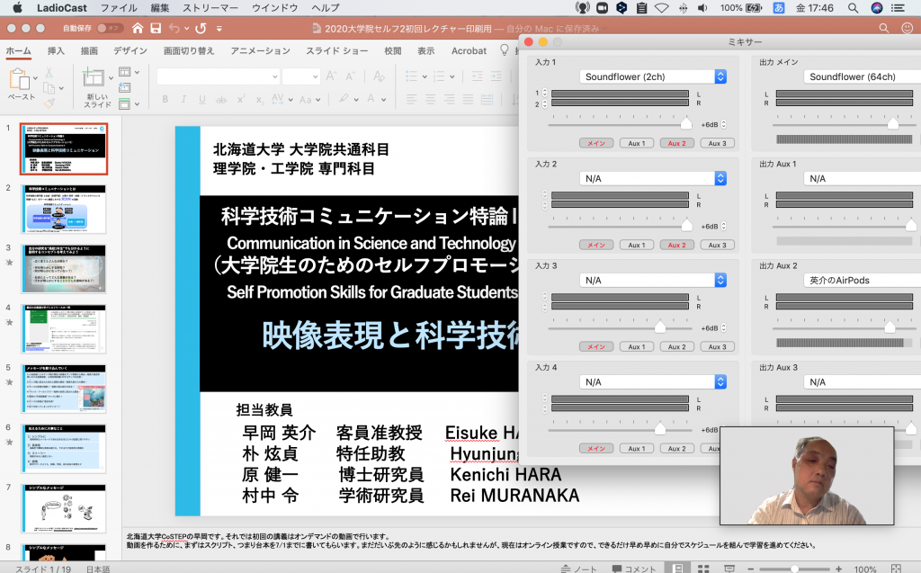Click the Subscript icon
This screenshot has height=573, width=921.
click(x=259, y=100)
